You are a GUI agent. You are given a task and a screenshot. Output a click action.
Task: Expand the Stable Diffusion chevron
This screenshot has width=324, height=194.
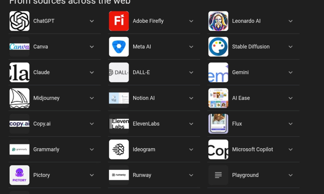pyautogui.click(x=290, y=47)
